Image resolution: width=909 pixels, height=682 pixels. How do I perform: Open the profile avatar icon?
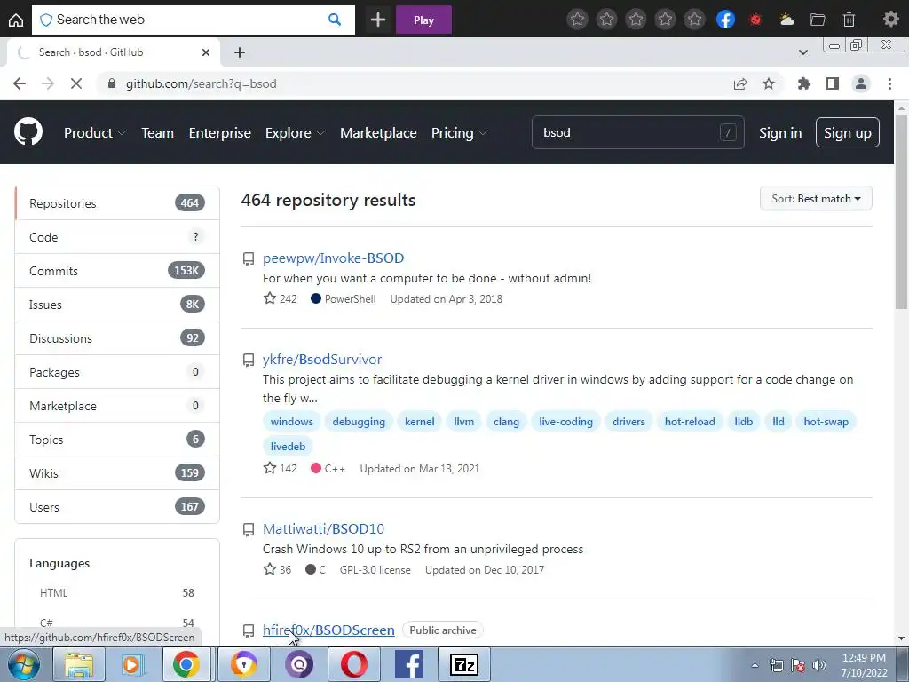[x=861, y=83]
